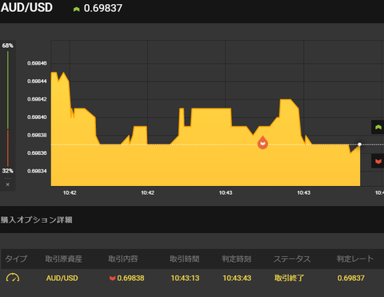The height and width of the screenshot is (297, 384).
Task: Click the 判定レート column header
Action: (x=355, y=259)
